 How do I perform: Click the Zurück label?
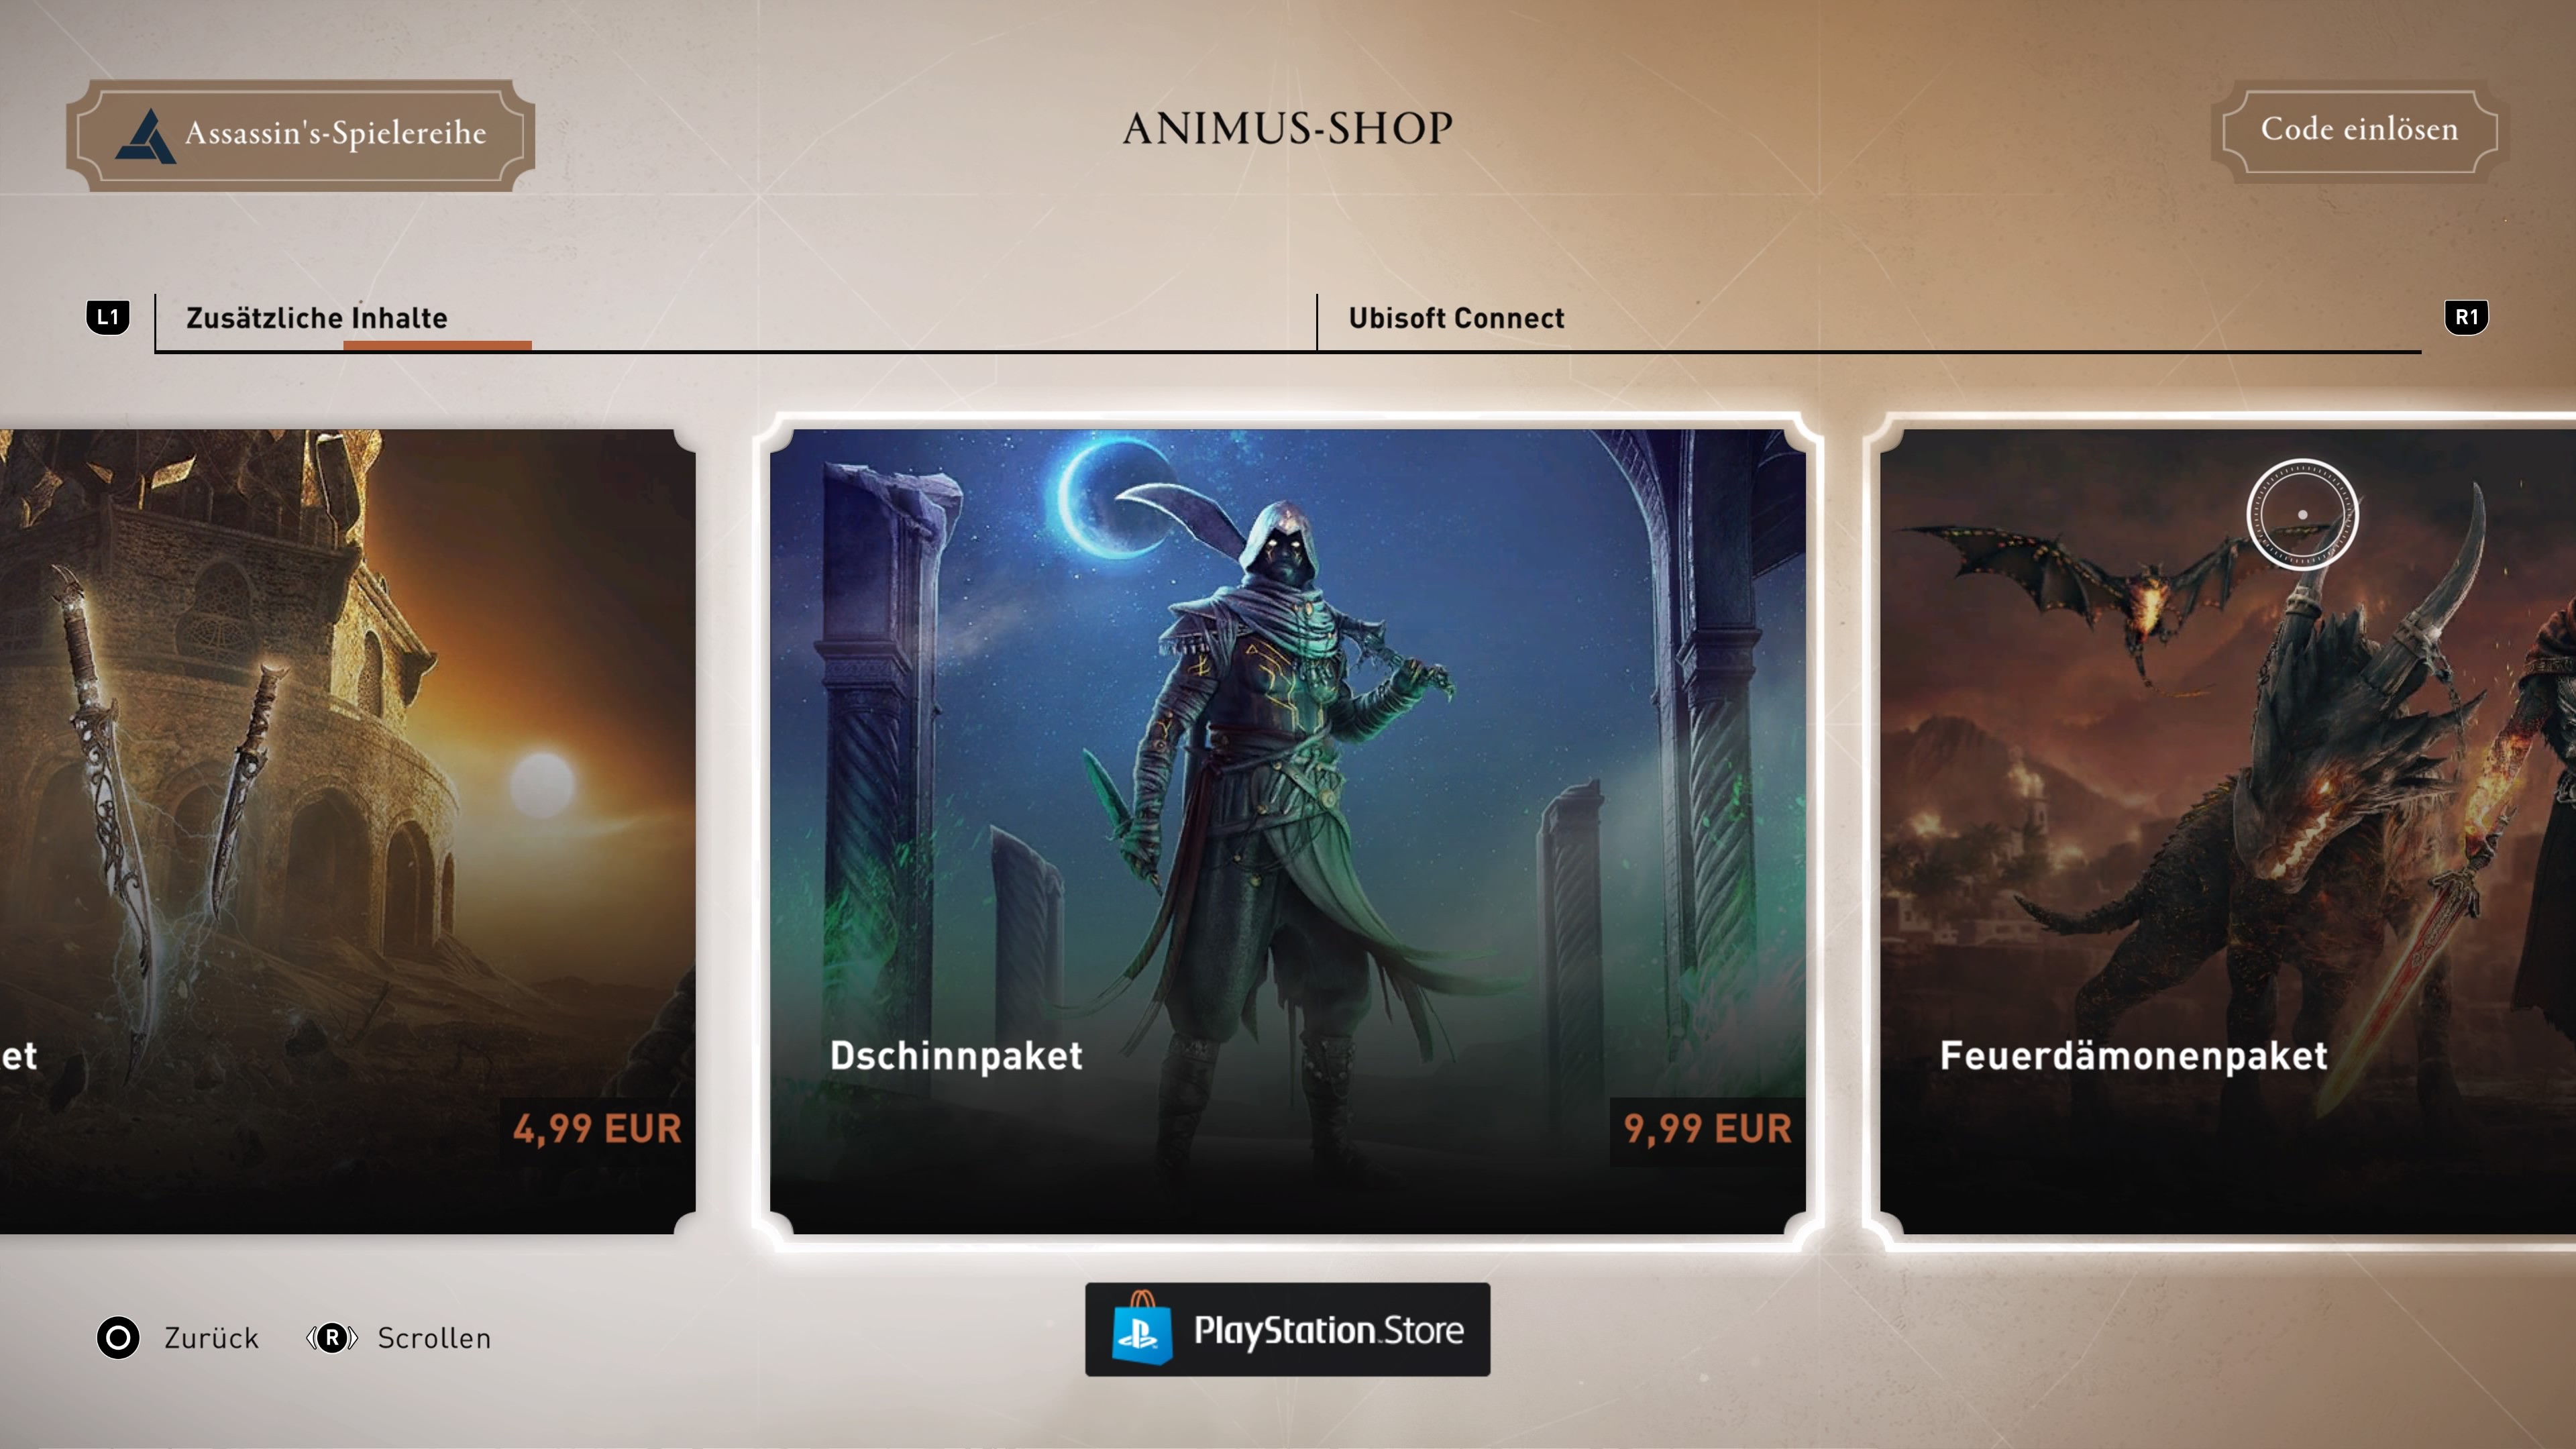pos(211,1338)
